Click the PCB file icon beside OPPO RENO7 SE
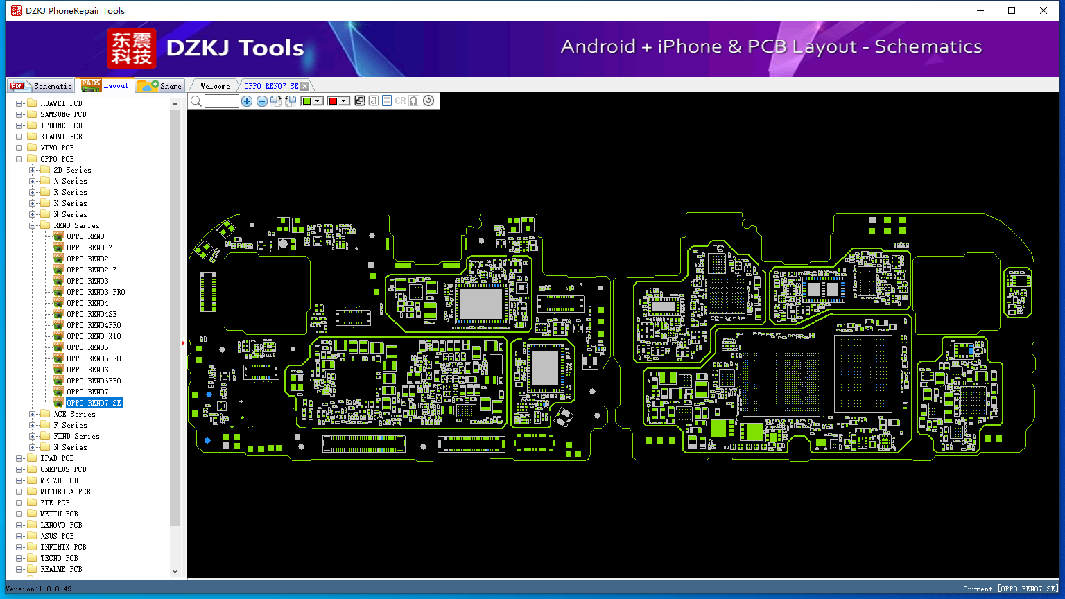The image size is (1065, 599). 58,403
